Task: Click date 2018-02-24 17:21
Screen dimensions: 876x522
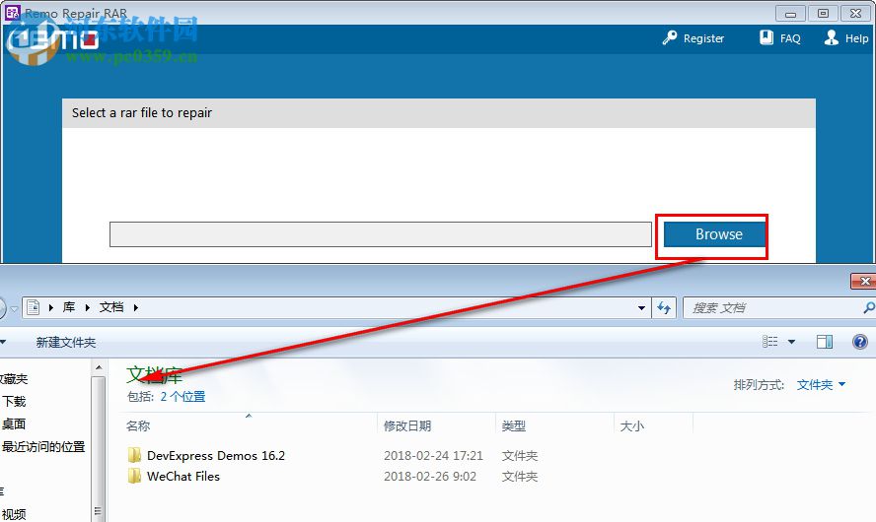Action: [433, 456]
